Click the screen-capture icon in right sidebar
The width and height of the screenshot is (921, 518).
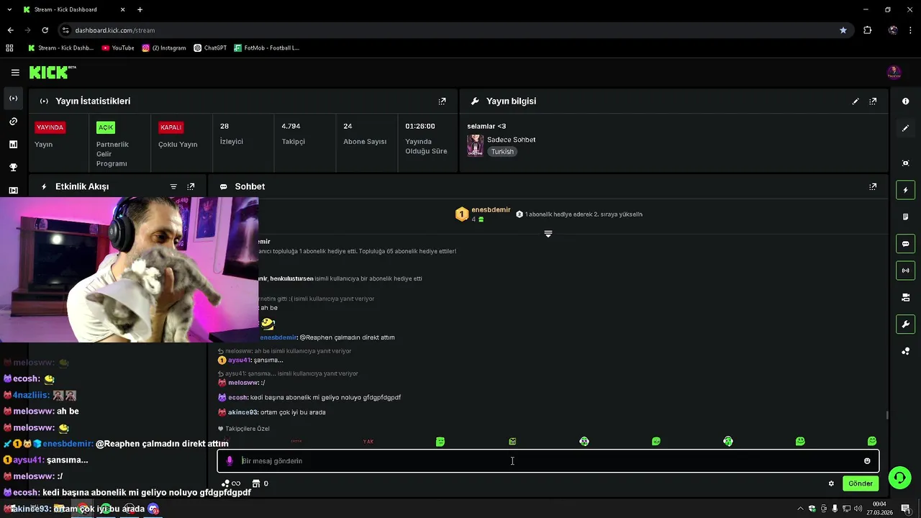point(905,163)
